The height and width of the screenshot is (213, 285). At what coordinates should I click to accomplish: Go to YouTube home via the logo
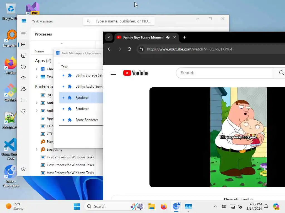pyautogui.click(x=136, y=73)
